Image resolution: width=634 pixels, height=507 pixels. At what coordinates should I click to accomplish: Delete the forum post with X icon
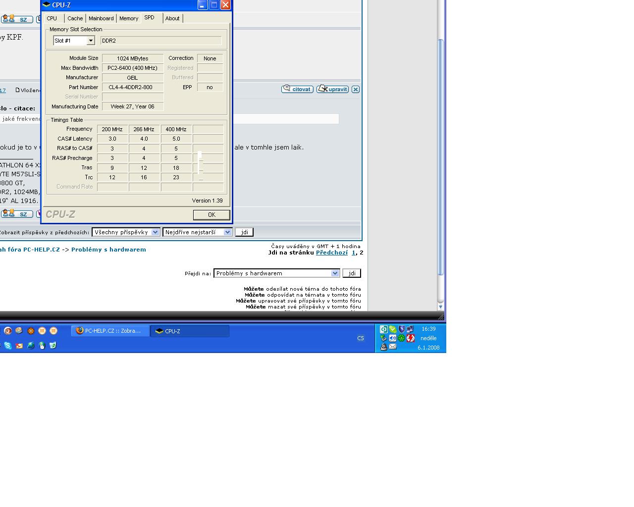click(x=356, y=89)
